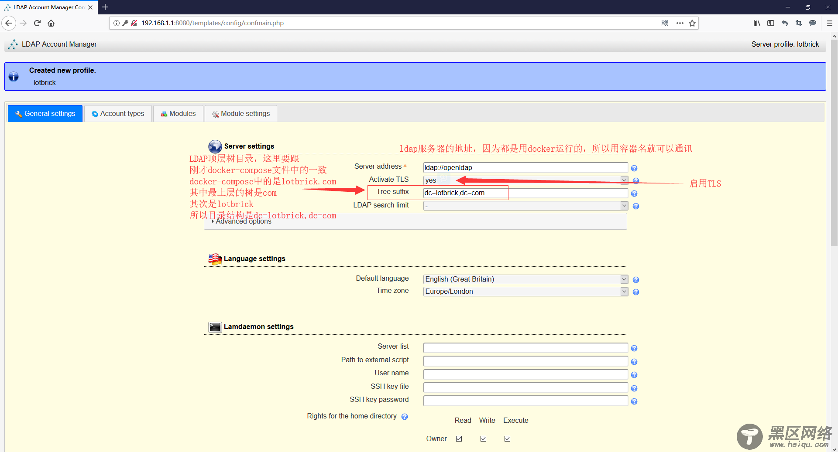Click the undo arrow toolbar icon
This screenshot has width=838, height=452.
click(785, 23)
